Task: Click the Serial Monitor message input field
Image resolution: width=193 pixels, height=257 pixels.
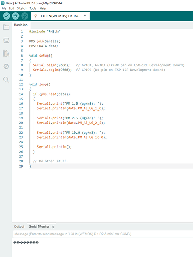Action: pyautogui.click(x=103, y=234)
